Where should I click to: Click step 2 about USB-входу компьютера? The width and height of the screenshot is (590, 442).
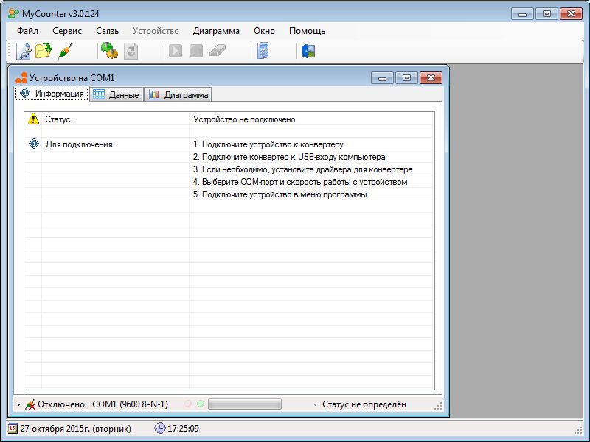pyautogui.click(x=289, y=157)
